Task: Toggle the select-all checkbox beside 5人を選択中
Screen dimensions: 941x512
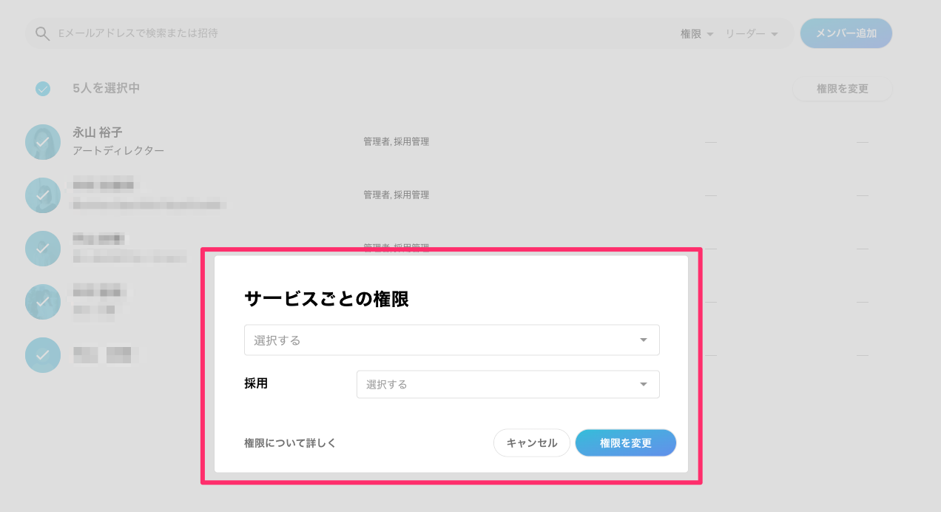Action: tap(43, 89)
